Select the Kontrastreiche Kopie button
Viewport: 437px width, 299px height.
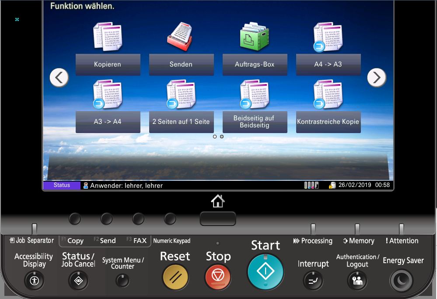(328, 122)
